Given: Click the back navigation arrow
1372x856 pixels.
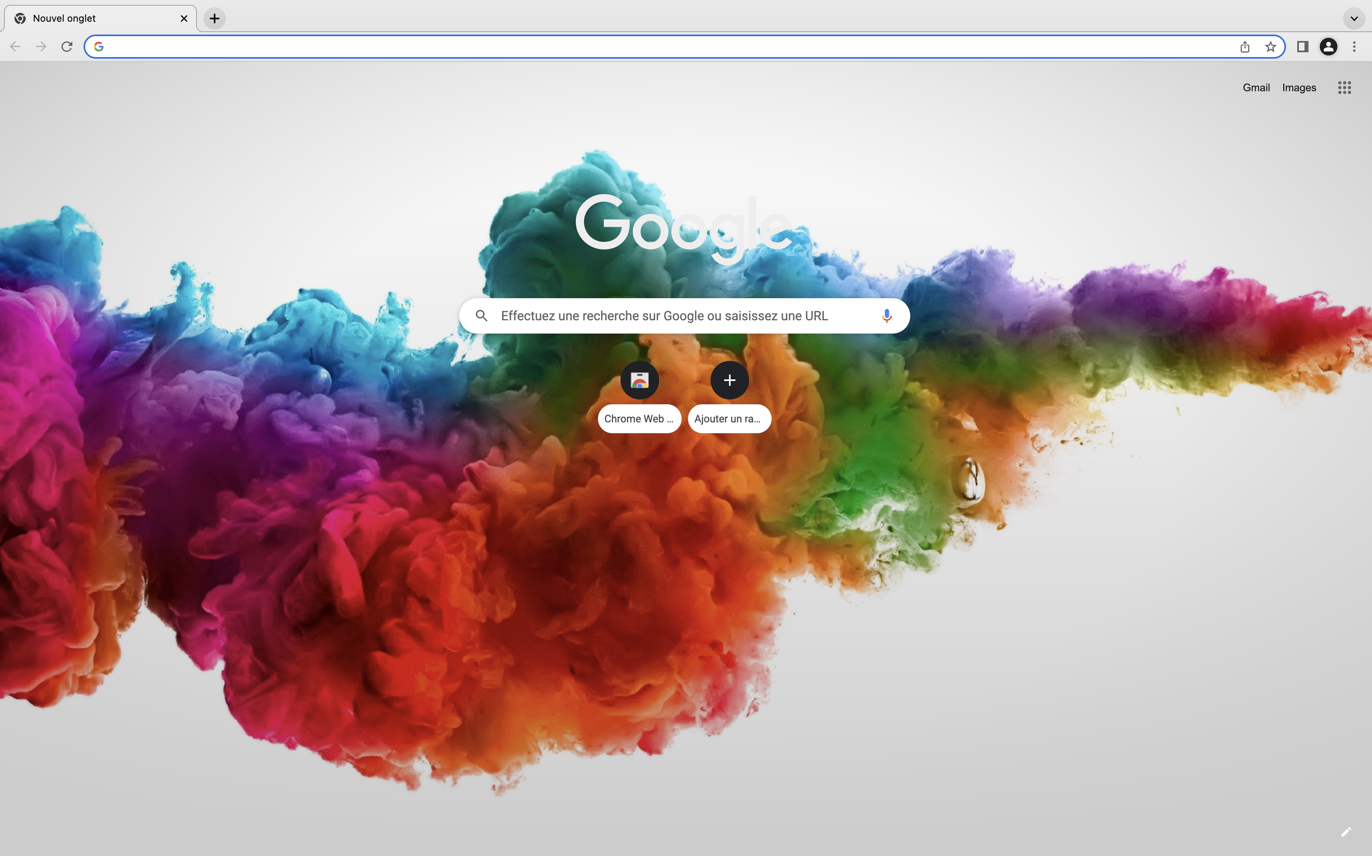Looking at the screenshot, I should [15, 47].
